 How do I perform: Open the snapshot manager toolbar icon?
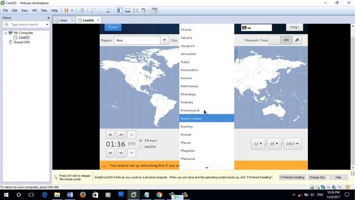click(109, 11)
